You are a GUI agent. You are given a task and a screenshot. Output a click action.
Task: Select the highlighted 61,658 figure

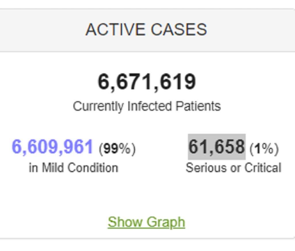point(217,147)
